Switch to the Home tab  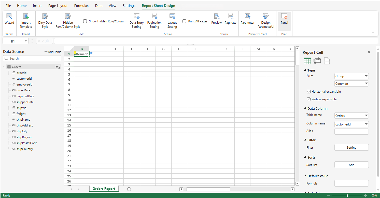[22, 6]
